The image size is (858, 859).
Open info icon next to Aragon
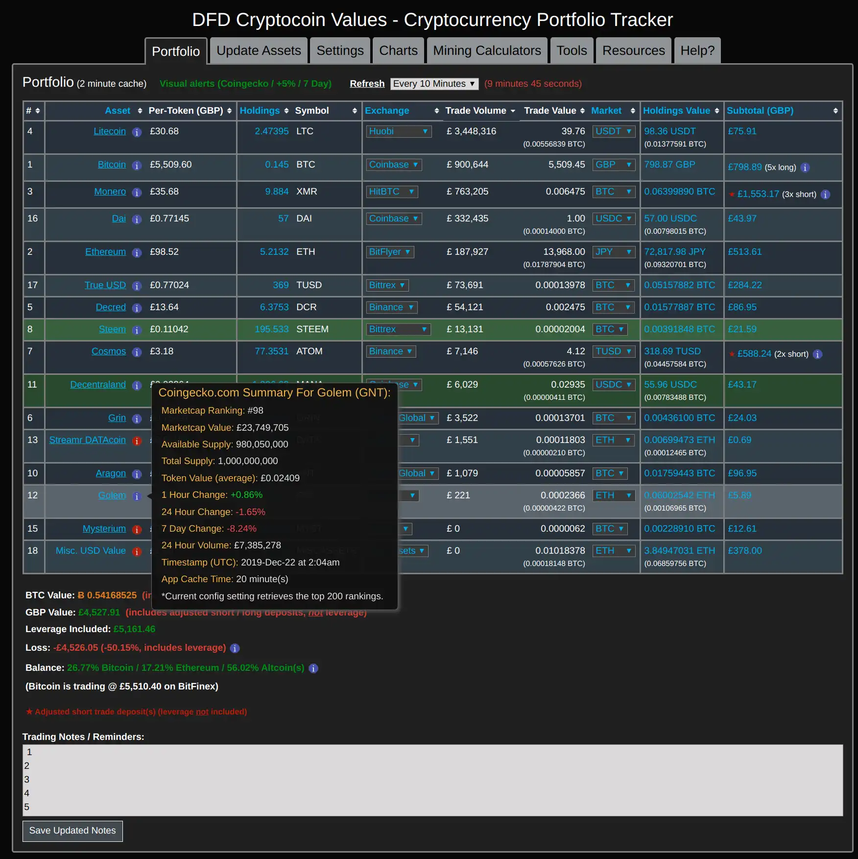pos(137,474)
